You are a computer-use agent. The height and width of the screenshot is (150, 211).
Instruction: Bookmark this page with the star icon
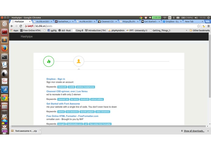click(x=199, y=26)
